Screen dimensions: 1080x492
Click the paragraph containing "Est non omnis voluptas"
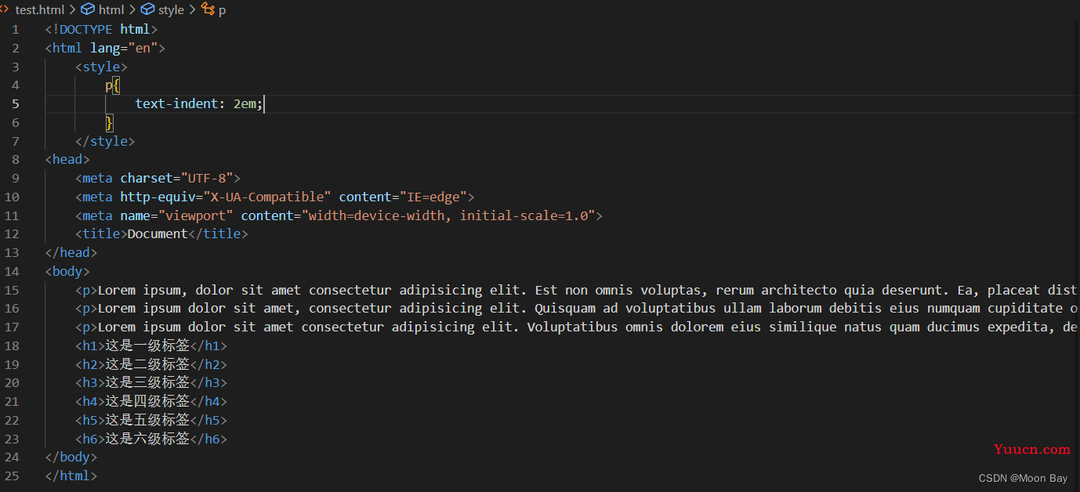(577, 290)
